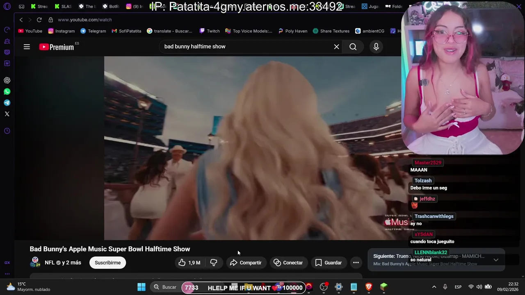Open the volume speaker tray icon

click(479, 287)
